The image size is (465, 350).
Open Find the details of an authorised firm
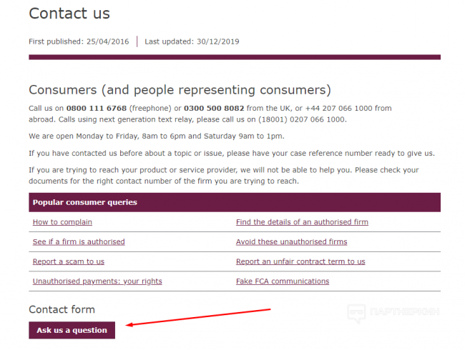point(302,222)
